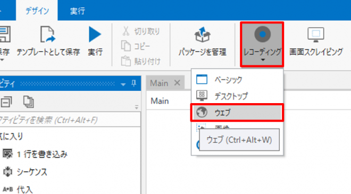The image size is (351, 194).
Task: Click the Cut scissors icon
Action: coord(126,31)
